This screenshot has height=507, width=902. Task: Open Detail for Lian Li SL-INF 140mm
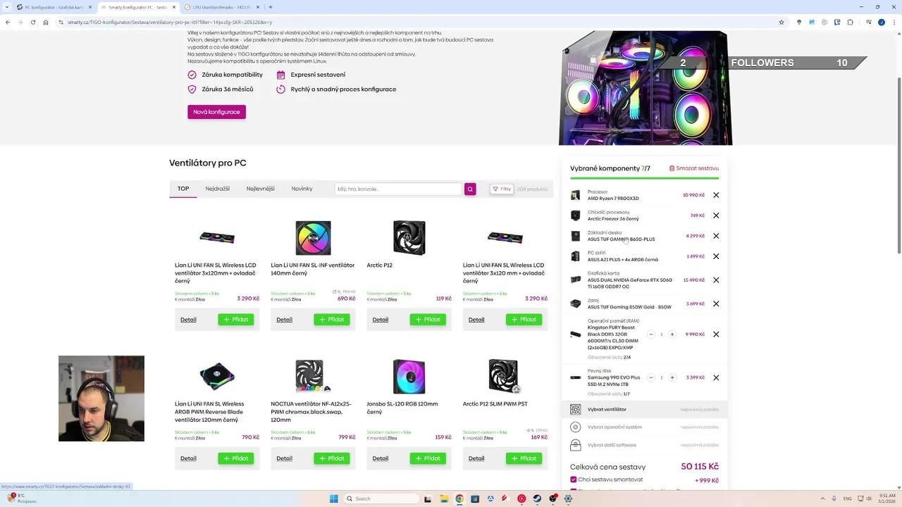click(x=284, y=320)
